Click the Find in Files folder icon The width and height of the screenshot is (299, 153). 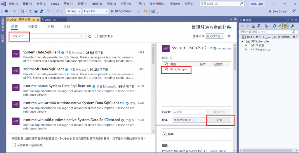tap(146, 11)
